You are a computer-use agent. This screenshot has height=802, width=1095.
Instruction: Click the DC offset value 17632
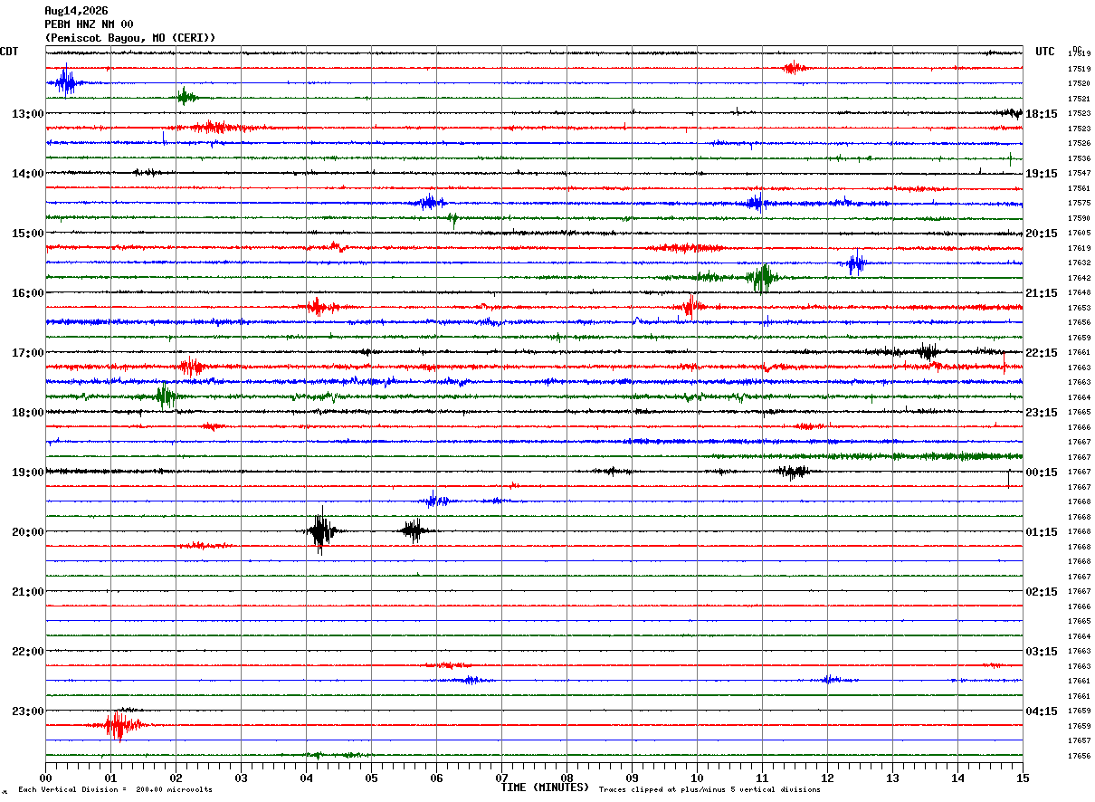[x=1079, y=263]
